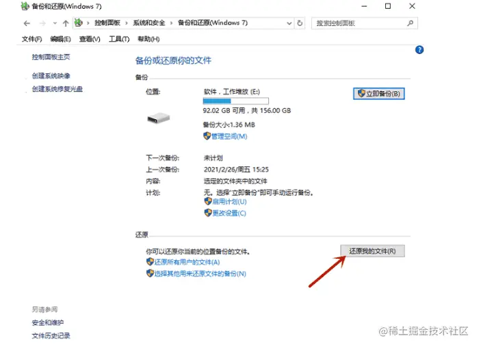Click shield icon beside 管理空间
The image size is (479, 347).
pos(207,136)
